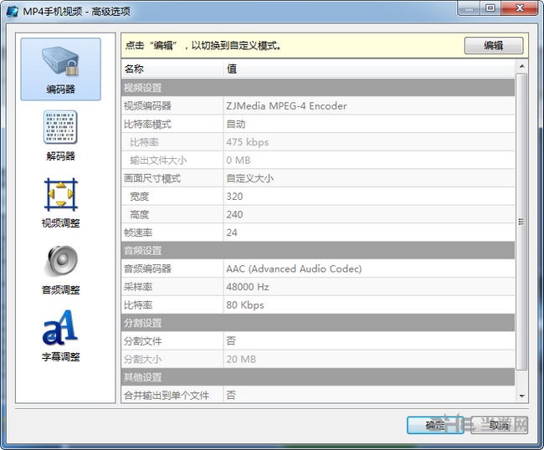Click the 分割文件 row label
The image size is (544, 450).
142,340
